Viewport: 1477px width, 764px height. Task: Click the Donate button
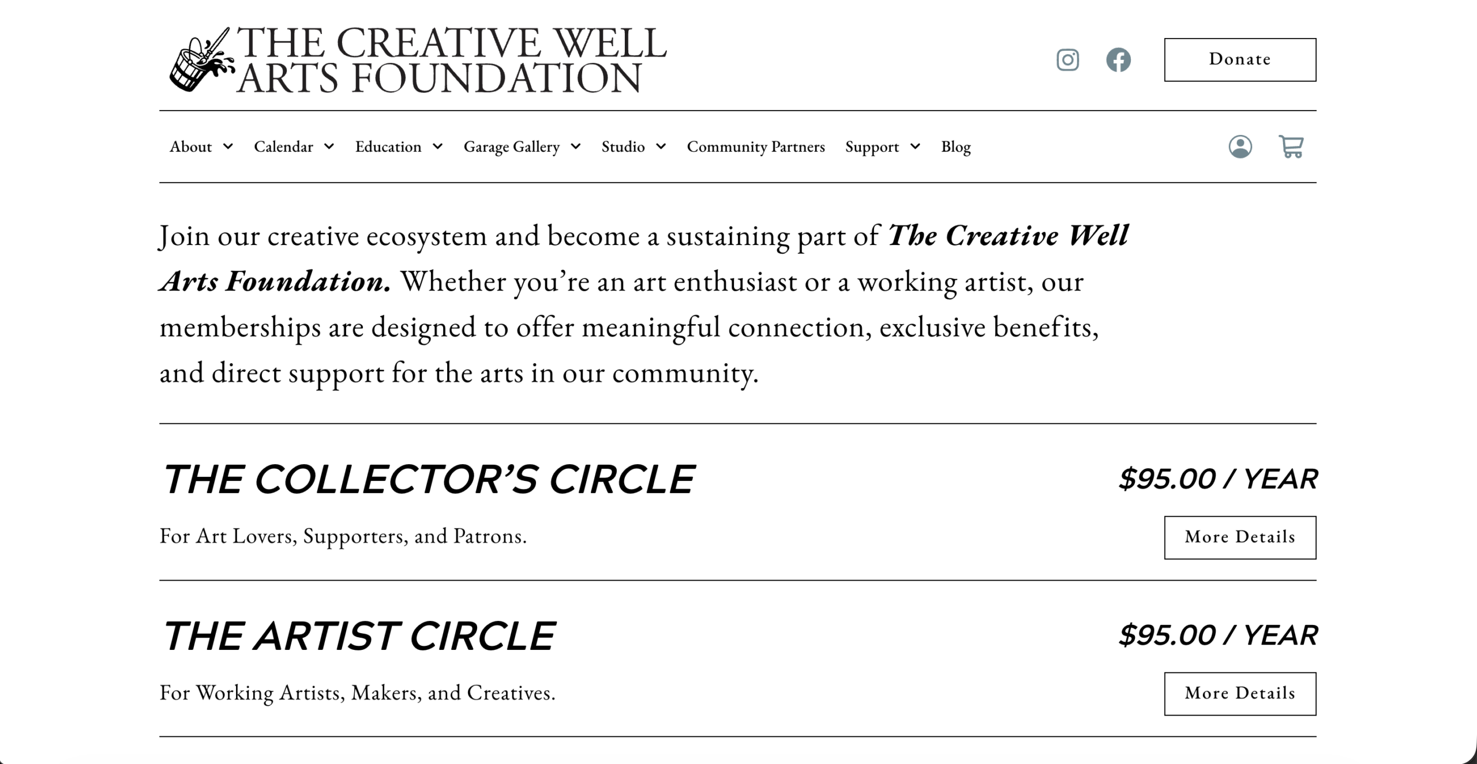(x=1240, y=60)
